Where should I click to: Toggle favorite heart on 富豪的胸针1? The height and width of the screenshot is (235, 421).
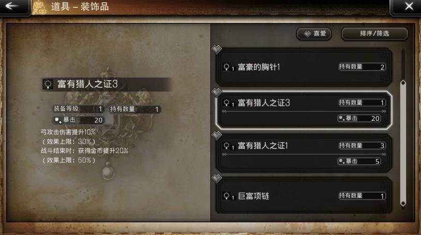tap(216, 49)
